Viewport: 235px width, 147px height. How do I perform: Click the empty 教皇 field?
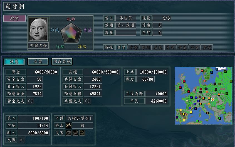click(126, 33)
